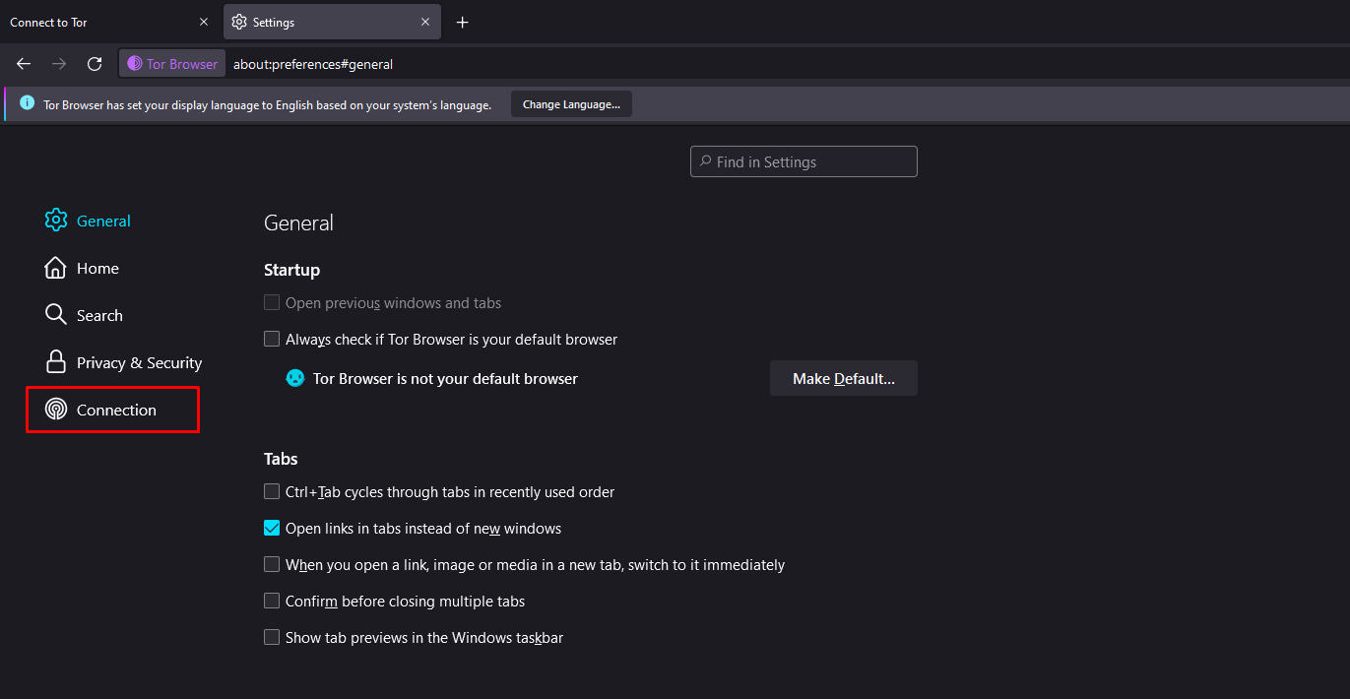Focus the Find in Settings search box

coord(804,161)
